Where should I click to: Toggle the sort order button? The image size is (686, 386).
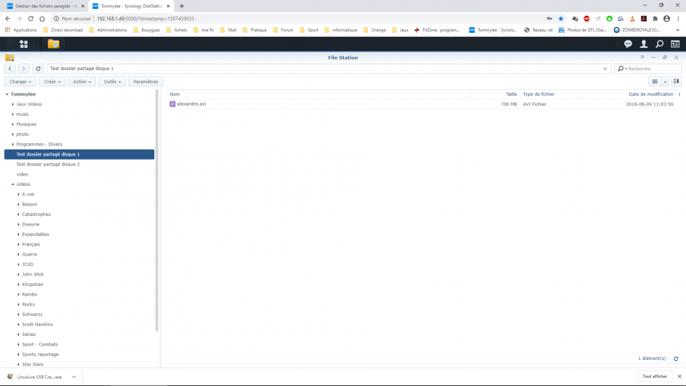coord(676,82)
